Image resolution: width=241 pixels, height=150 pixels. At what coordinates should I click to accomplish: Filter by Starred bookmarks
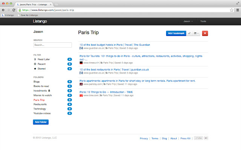coord(41,69)
